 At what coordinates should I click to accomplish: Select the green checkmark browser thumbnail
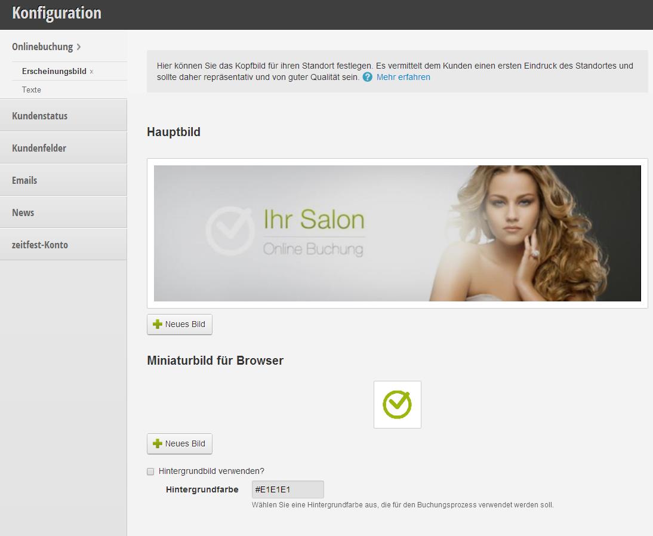click(x=397, y=405)
